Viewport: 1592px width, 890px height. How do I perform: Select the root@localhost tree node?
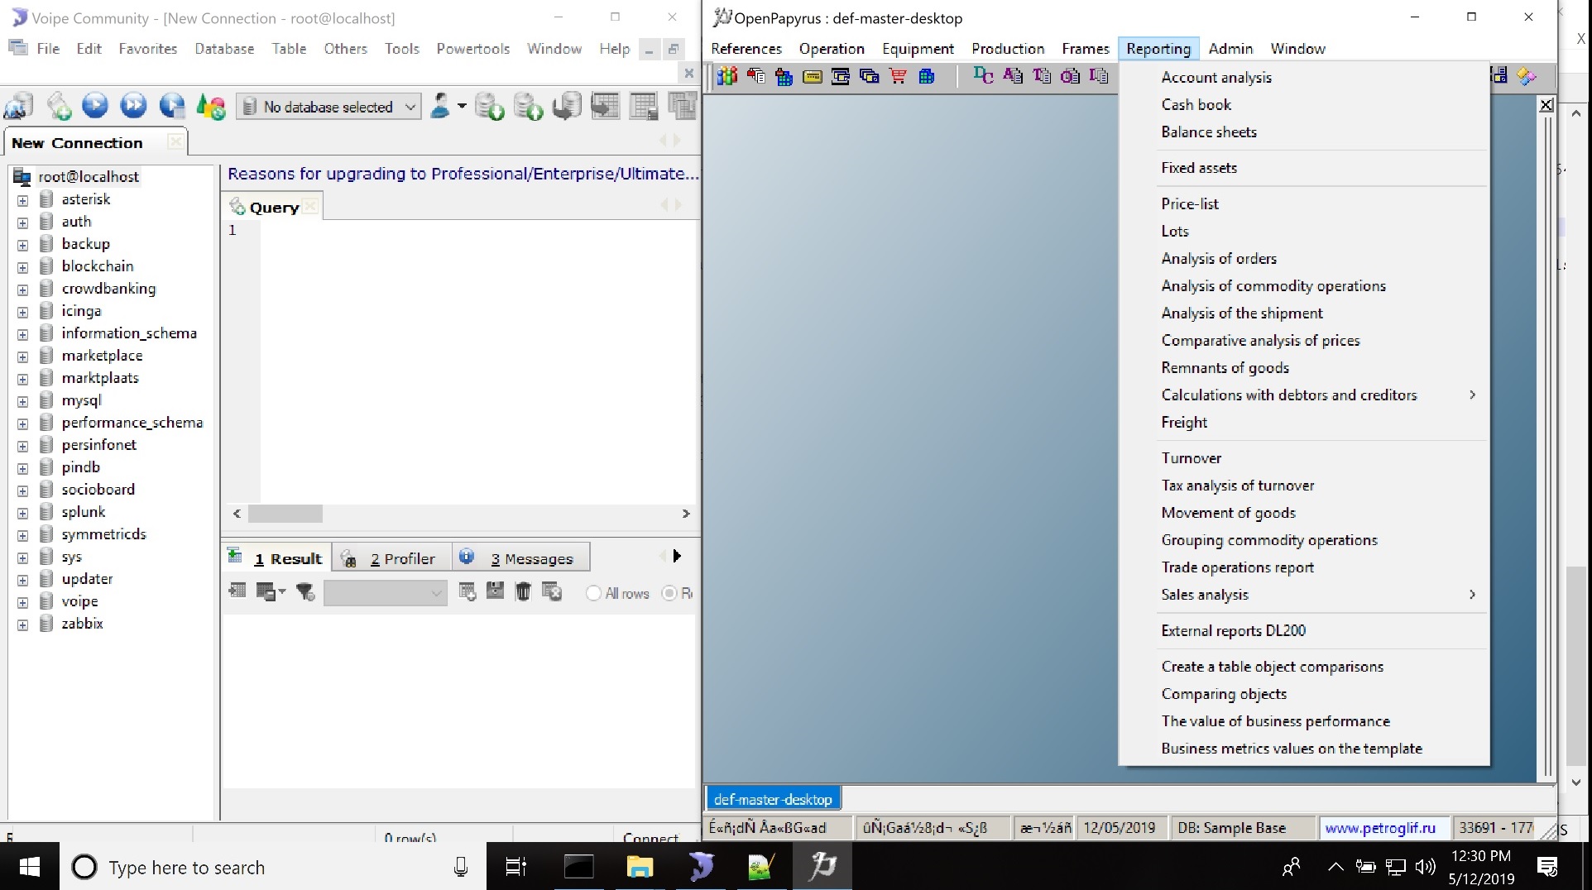click(89, 176)
